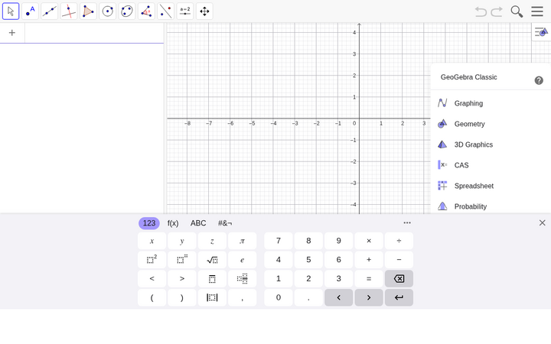The image size is (551, 344).
Task: Tap the enter return key
Action: tap(399, 297)
